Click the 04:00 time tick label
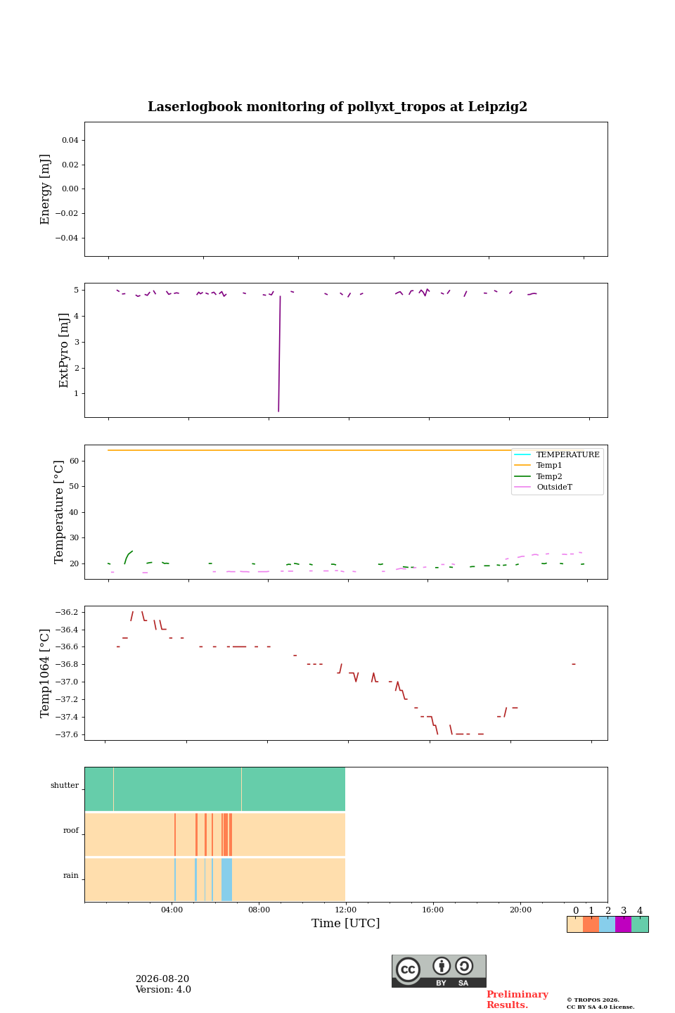The image size is (675, 1013). click(x=172, y=910)
